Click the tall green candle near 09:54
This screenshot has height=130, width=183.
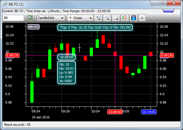click(32, 92)
